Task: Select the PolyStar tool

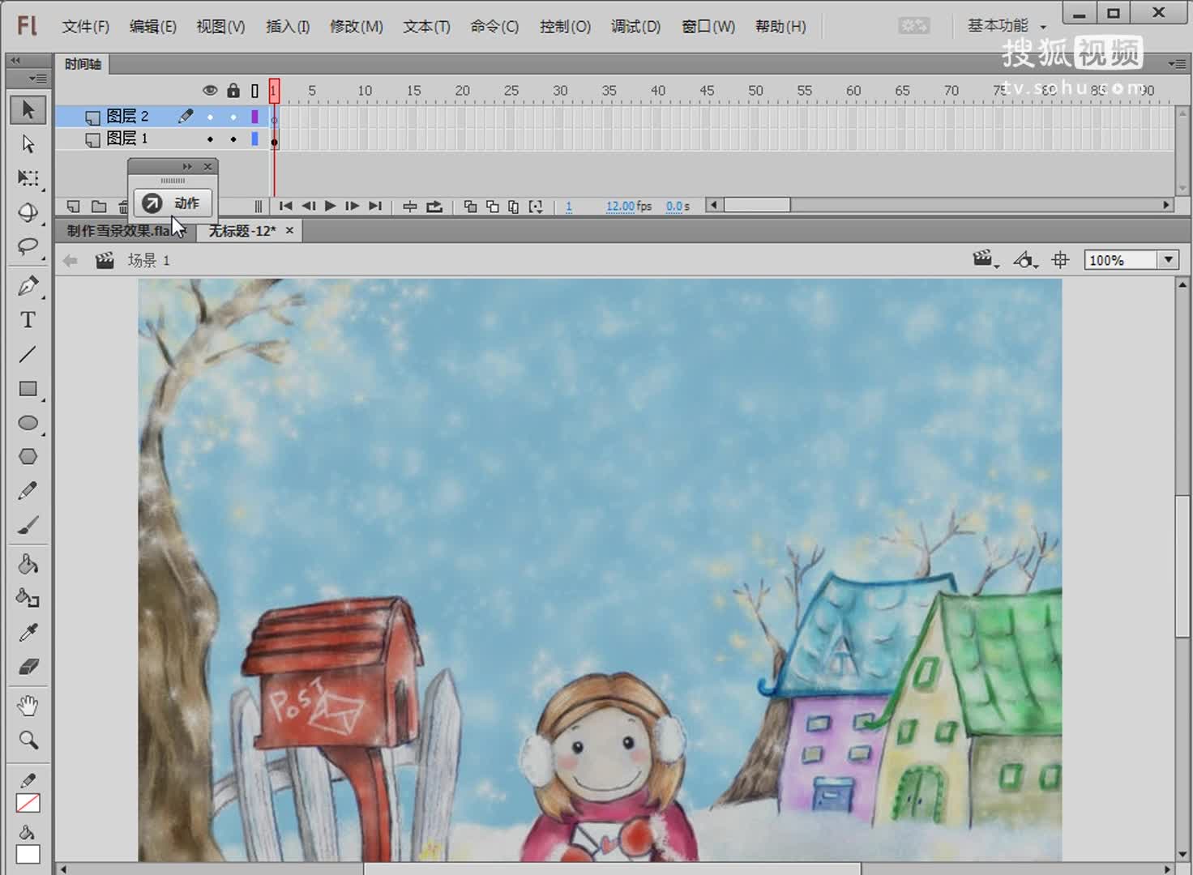Action: [x=28, y=456]
